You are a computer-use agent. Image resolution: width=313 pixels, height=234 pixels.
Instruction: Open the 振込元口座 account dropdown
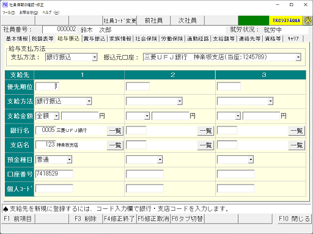coord(298,57)
